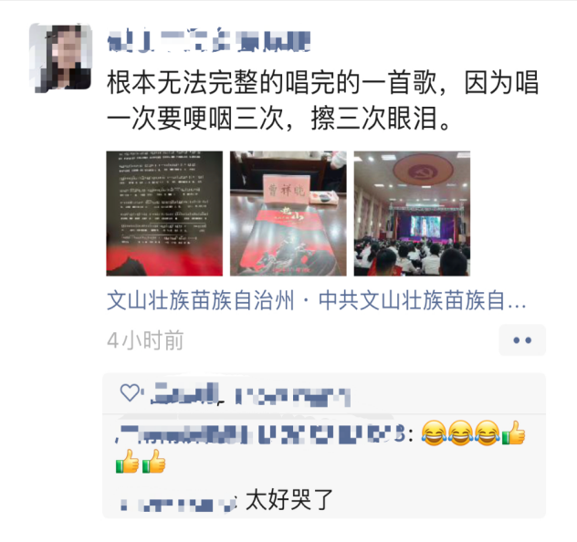
Task: Open the first blurred liker's name
Action: click(x=184, y=394)
